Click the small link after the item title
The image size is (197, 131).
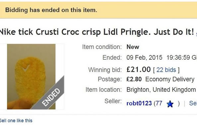coord(196,34)
